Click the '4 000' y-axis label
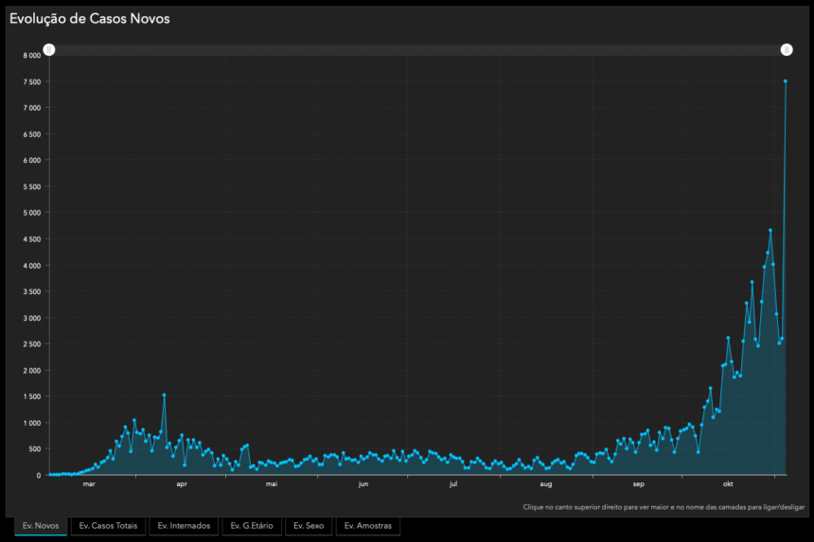This screenshot has width=814, height=542. (x=31, y=265)
